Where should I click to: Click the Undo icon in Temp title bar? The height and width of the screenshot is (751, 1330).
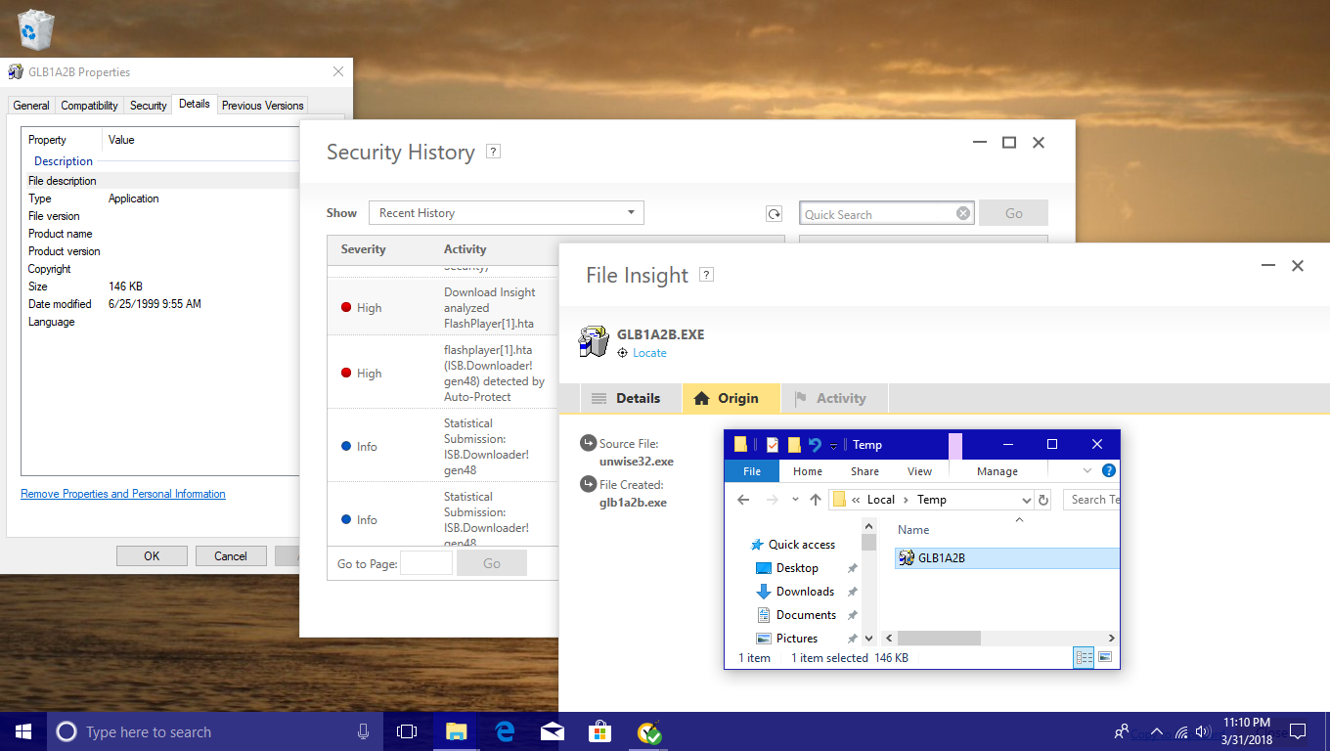coord(815,445)
